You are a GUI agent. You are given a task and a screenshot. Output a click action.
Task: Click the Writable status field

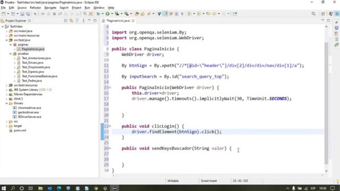(x=173, y=180)
